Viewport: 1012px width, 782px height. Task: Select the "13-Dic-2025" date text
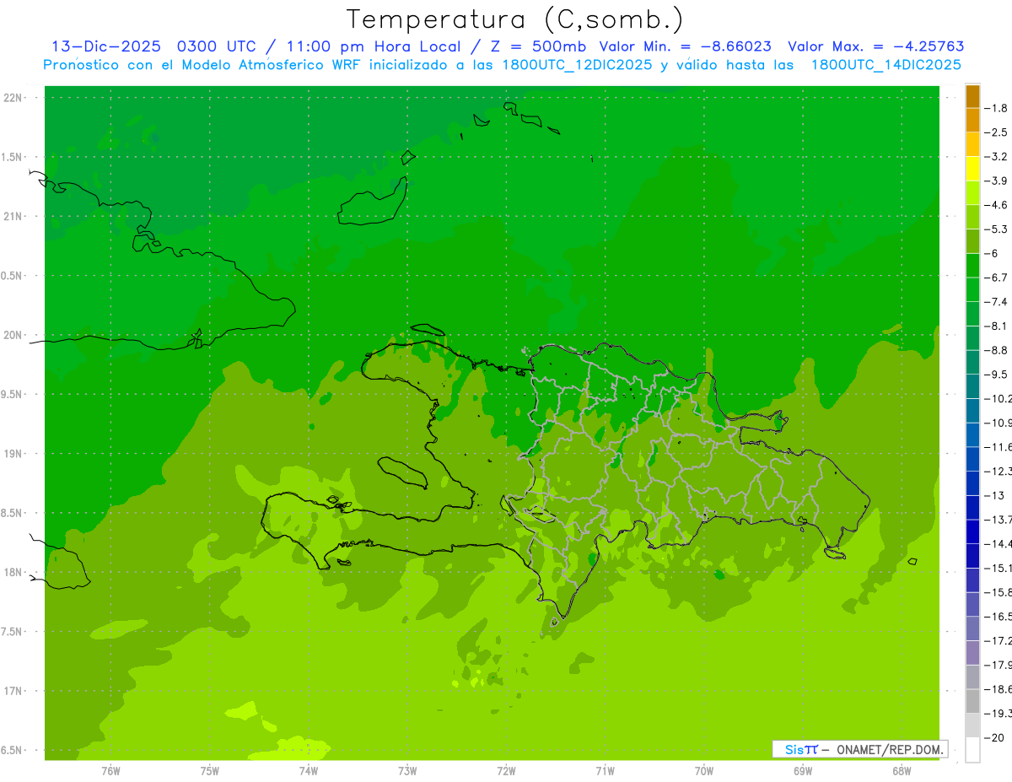tap(105, 46)
